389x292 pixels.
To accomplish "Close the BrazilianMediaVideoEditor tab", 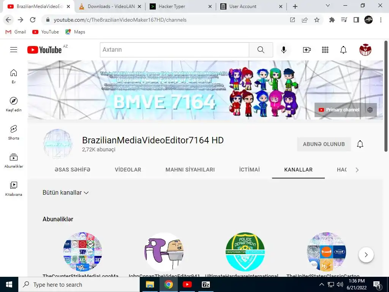I will (x=68, y=6).
